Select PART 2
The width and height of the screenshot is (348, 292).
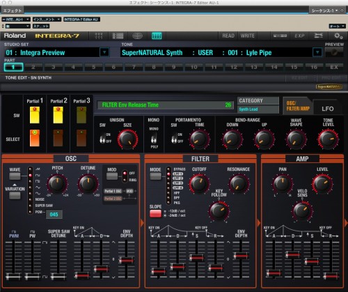[x=33, y=67]
